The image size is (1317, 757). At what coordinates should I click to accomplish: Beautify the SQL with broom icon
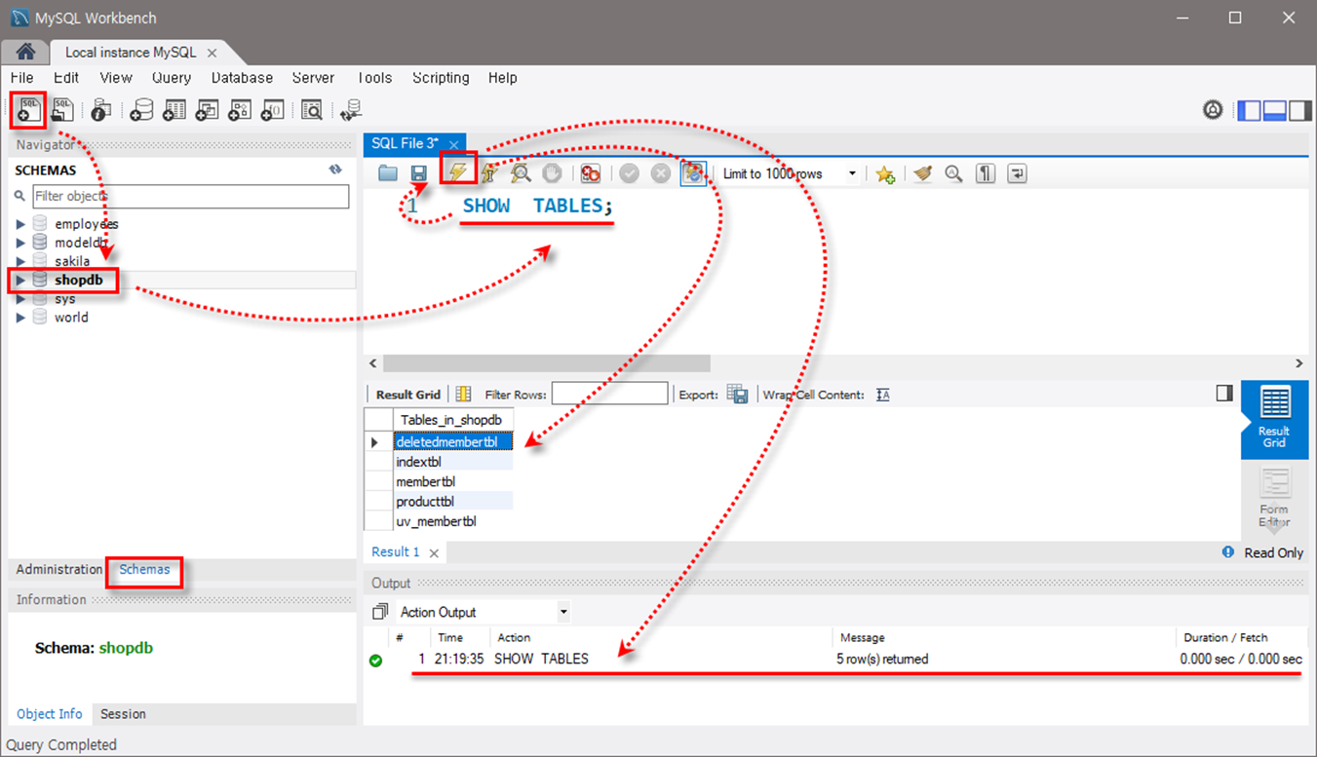(922, 173)
